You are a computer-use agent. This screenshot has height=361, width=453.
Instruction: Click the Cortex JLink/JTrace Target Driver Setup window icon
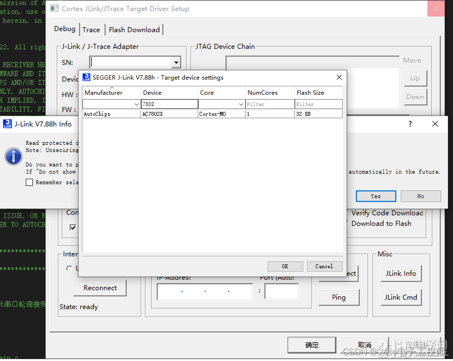(x=54, y=8)
